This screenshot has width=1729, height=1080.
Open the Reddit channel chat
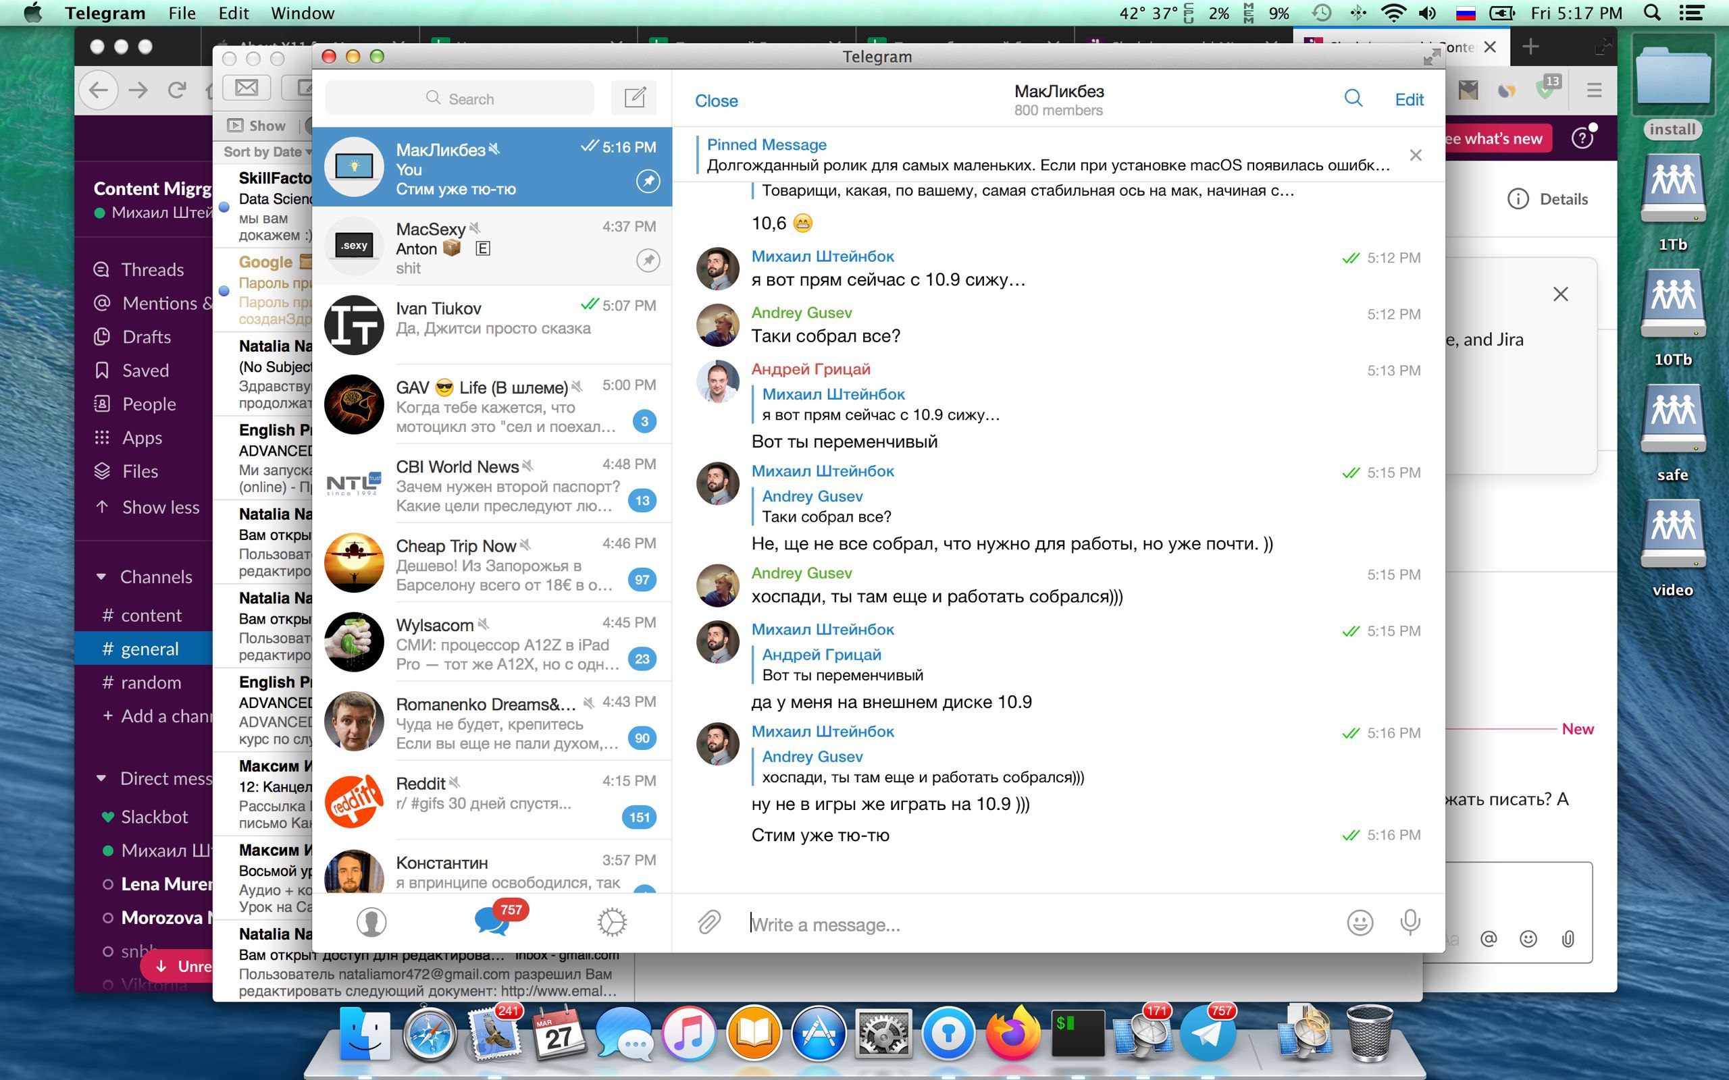pos(492,801)
